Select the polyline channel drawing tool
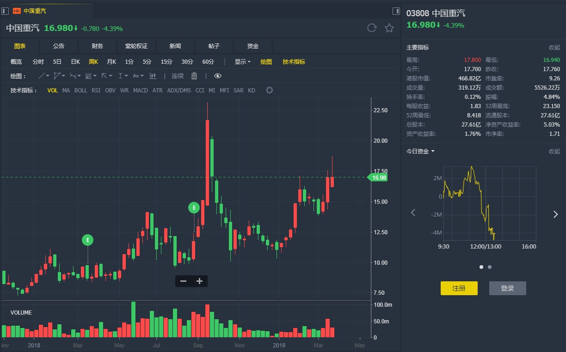The width and height of the screenshot is (566, 352). (57, 76)
